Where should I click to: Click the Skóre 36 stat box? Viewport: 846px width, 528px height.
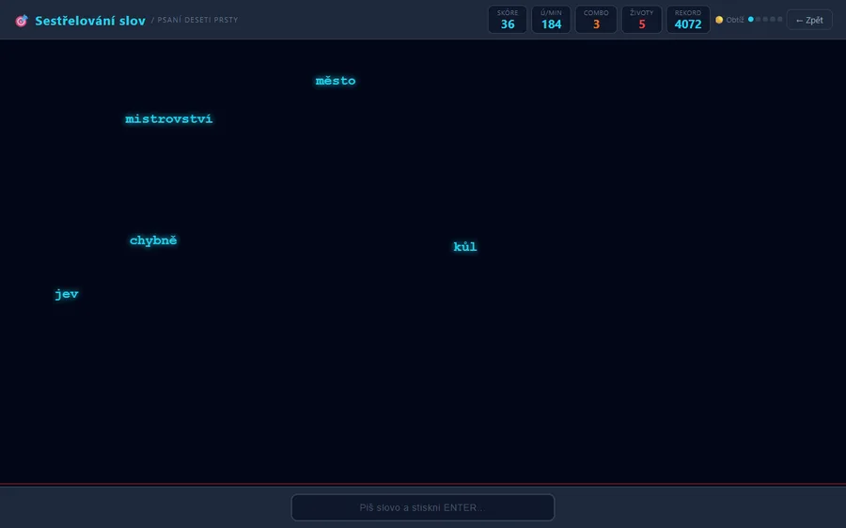508,20
